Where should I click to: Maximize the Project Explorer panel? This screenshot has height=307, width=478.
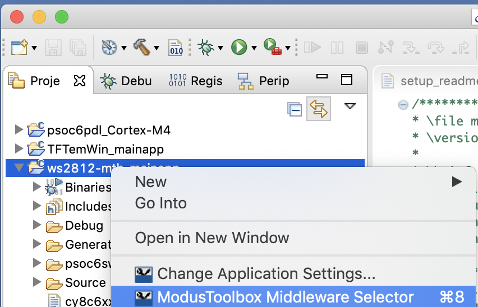(x=347, y=80)
